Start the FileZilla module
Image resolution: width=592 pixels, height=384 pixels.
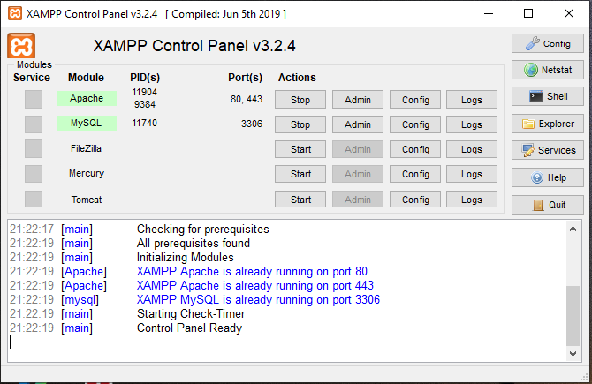pos(300,149)
